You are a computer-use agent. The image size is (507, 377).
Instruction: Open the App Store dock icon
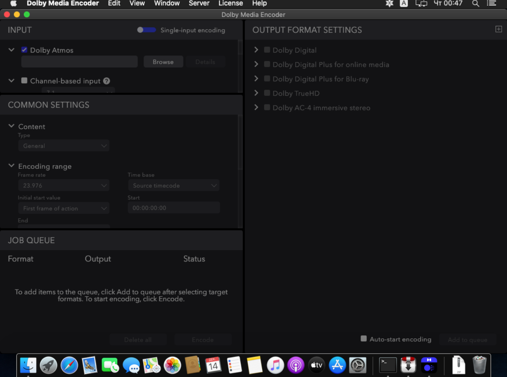pyautogui.click(x=337, y=365)
